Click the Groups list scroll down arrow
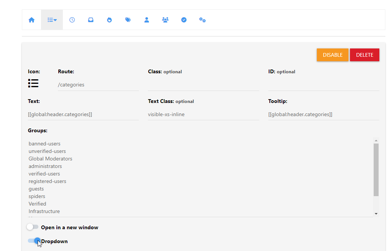391x251 pixels. [376, 213]
